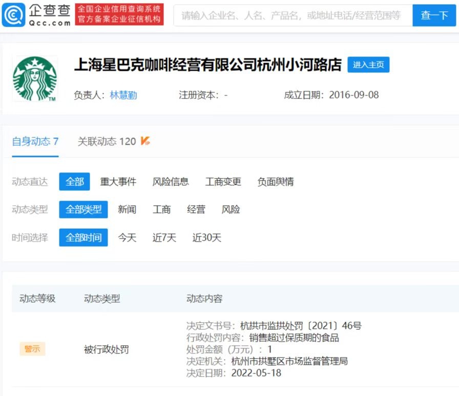Switch to the 自身动态 7 tab
Image resolution: width=459 pixels, height=396 pixels.
[35, 142]
